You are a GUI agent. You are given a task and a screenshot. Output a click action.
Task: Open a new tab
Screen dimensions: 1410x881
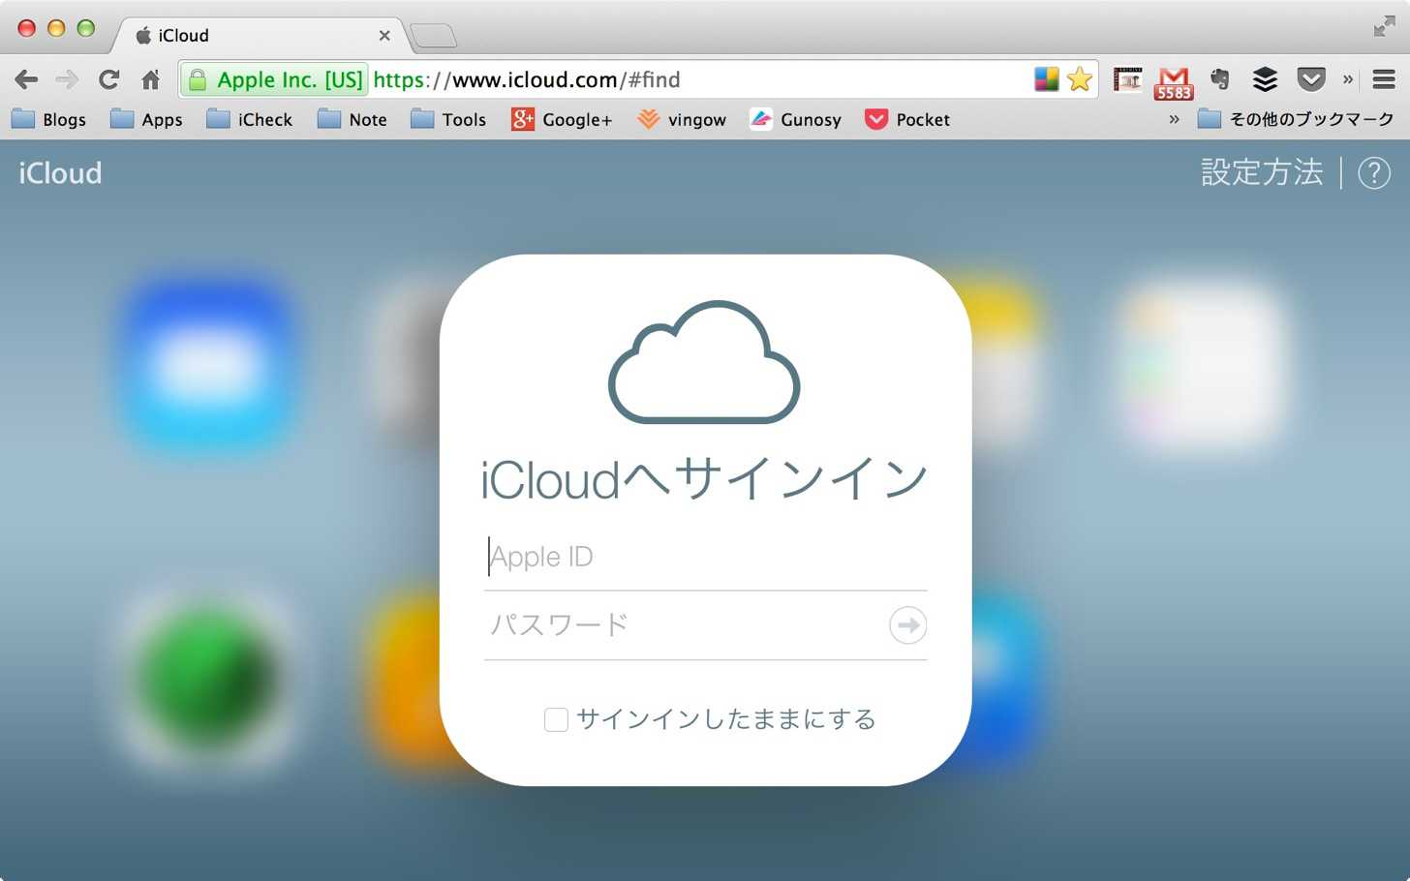tap(433, 37)
